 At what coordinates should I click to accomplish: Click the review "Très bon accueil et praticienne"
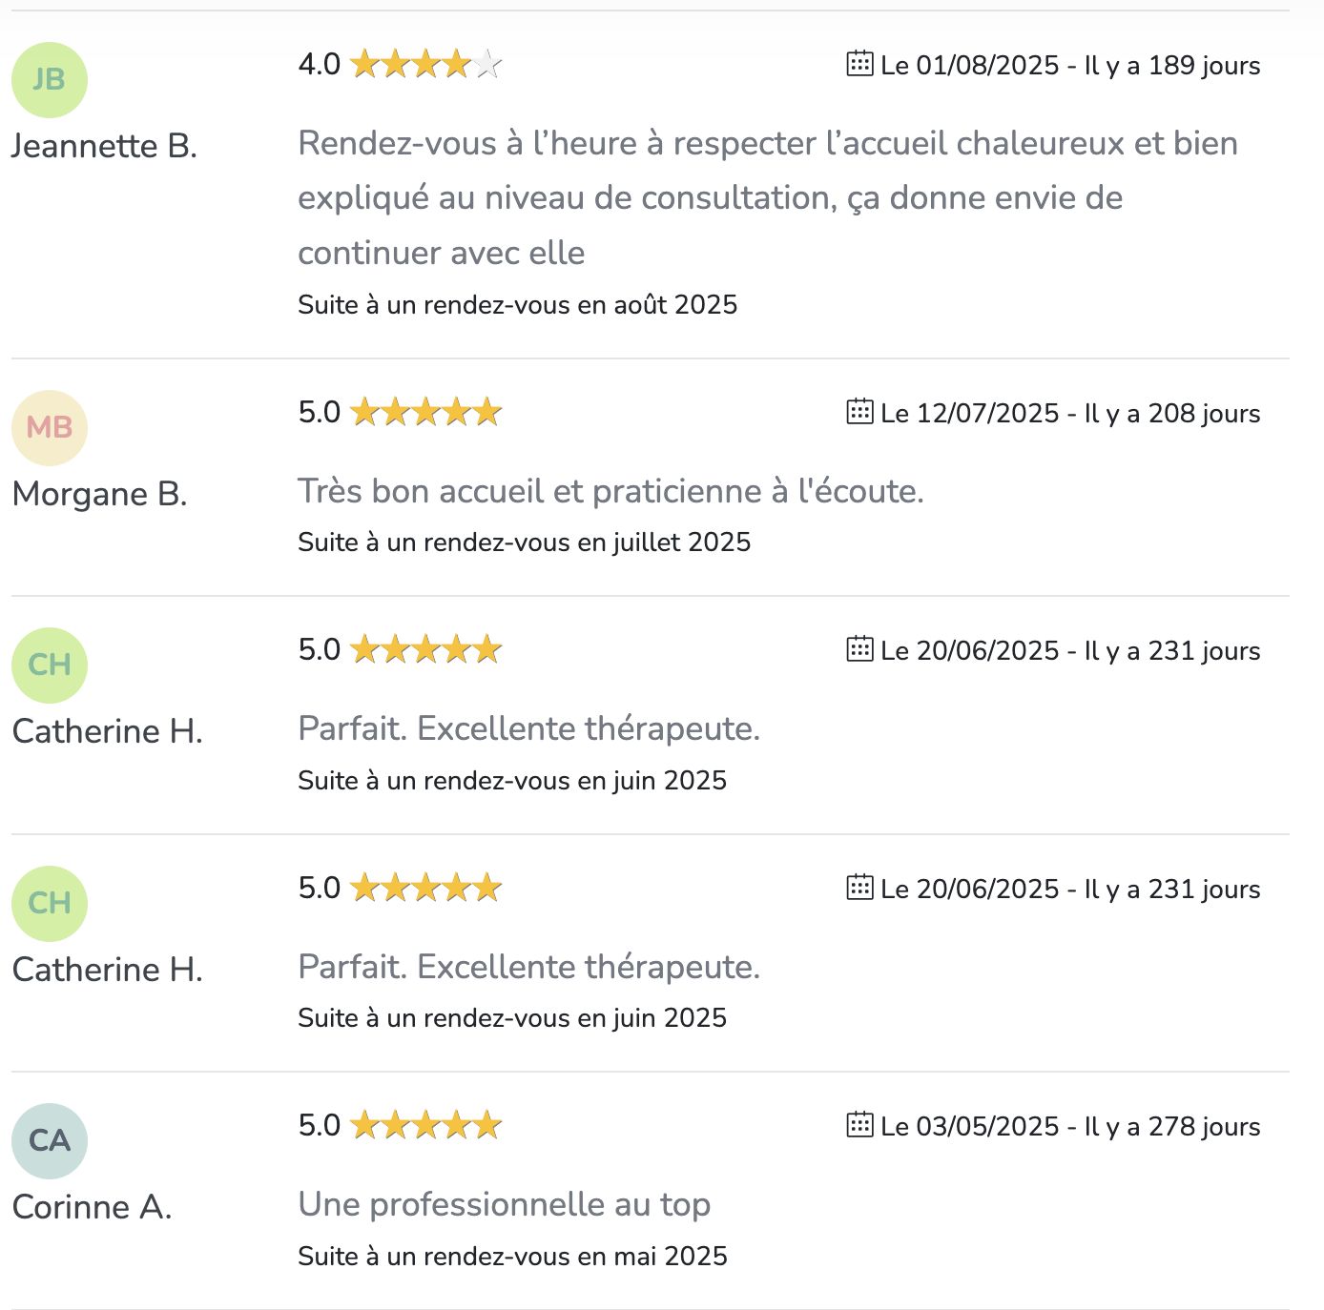(x=610, y=491)
